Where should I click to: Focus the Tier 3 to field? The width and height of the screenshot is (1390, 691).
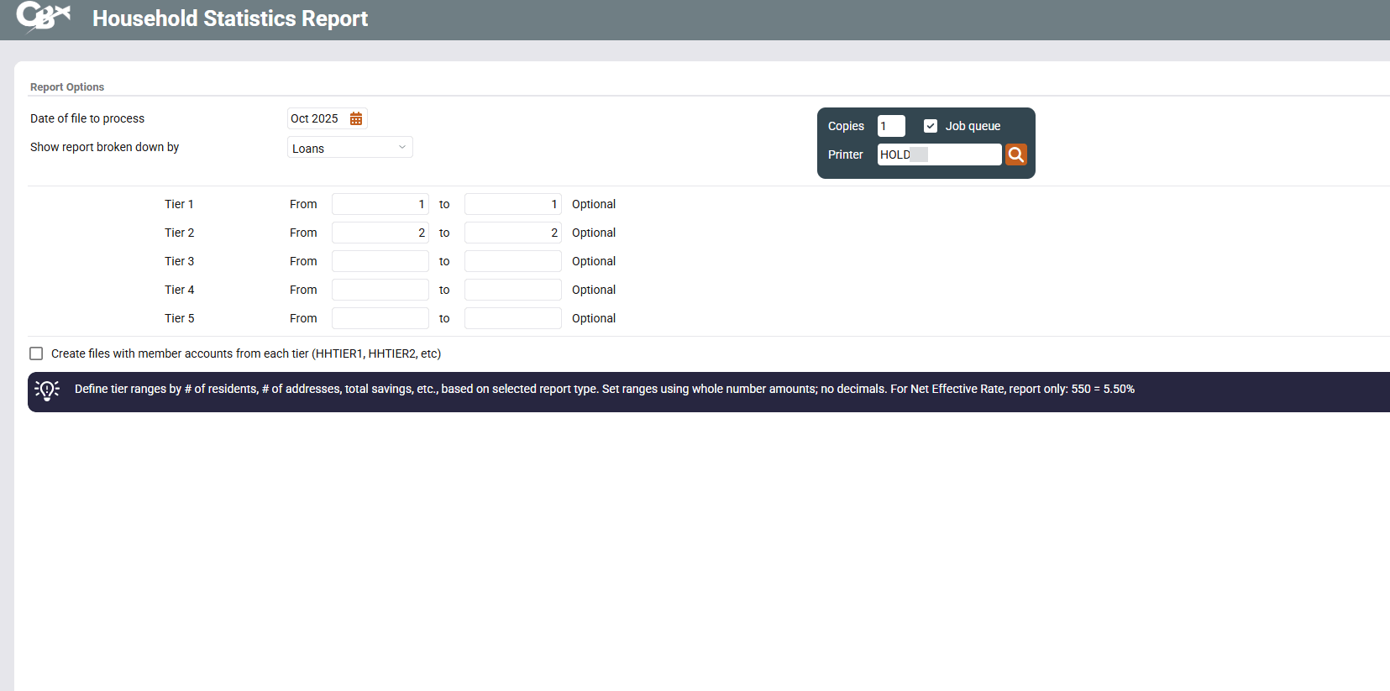tap(512, 261)
